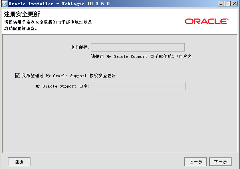The image size is (240, 169).
Task: Toggle 我希望通过 My Oracle Support 接收安全更新 checkbox
Action: [x=18, y=76]
